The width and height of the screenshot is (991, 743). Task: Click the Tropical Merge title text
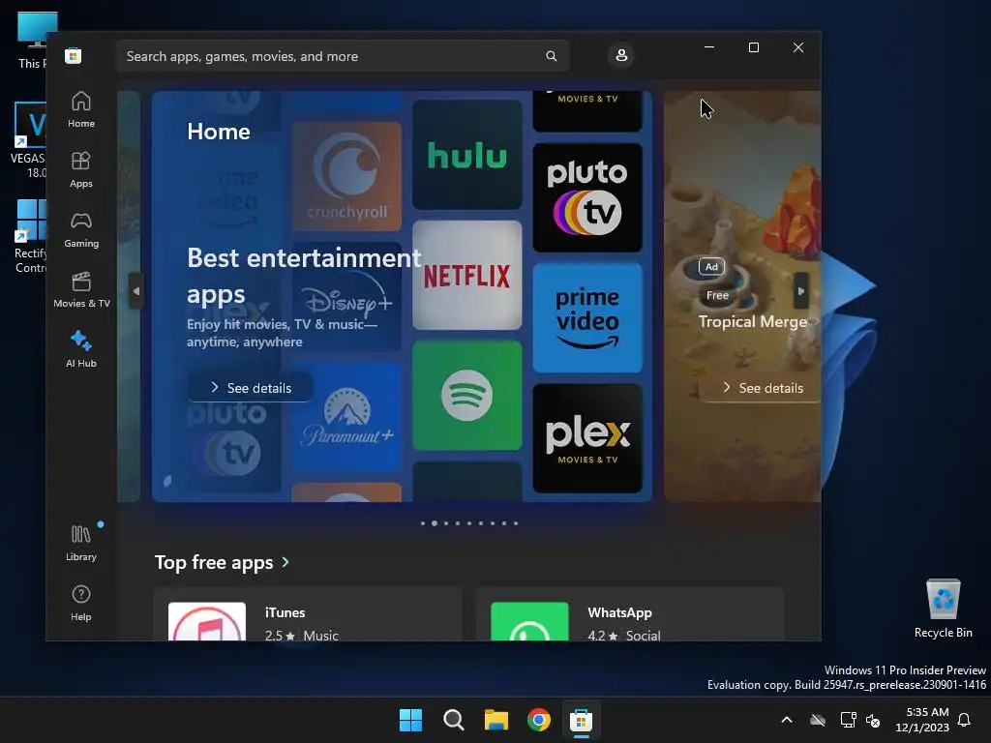point(752,321)
